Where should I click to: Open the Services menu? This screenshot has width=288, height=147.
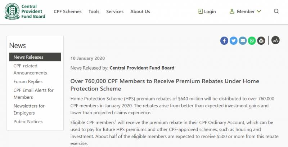(115, 12)
